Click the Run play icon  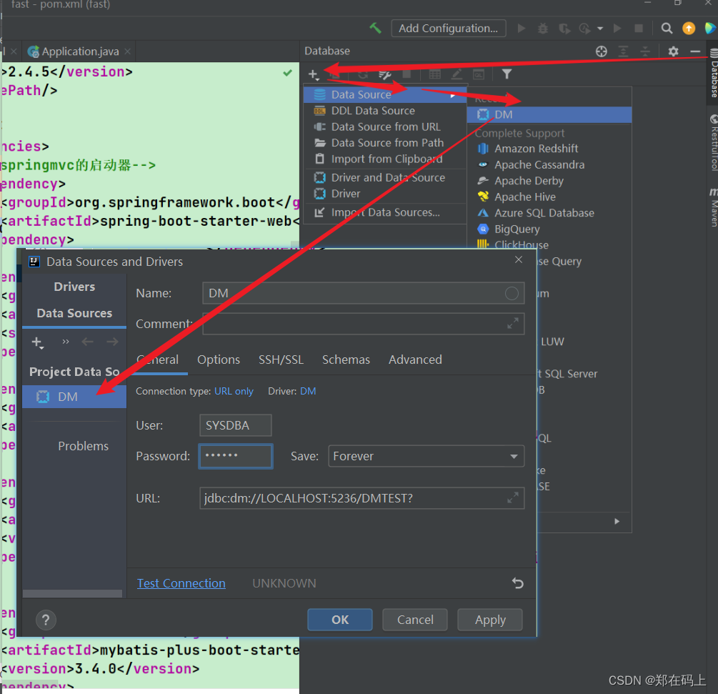tap(521, 29)
